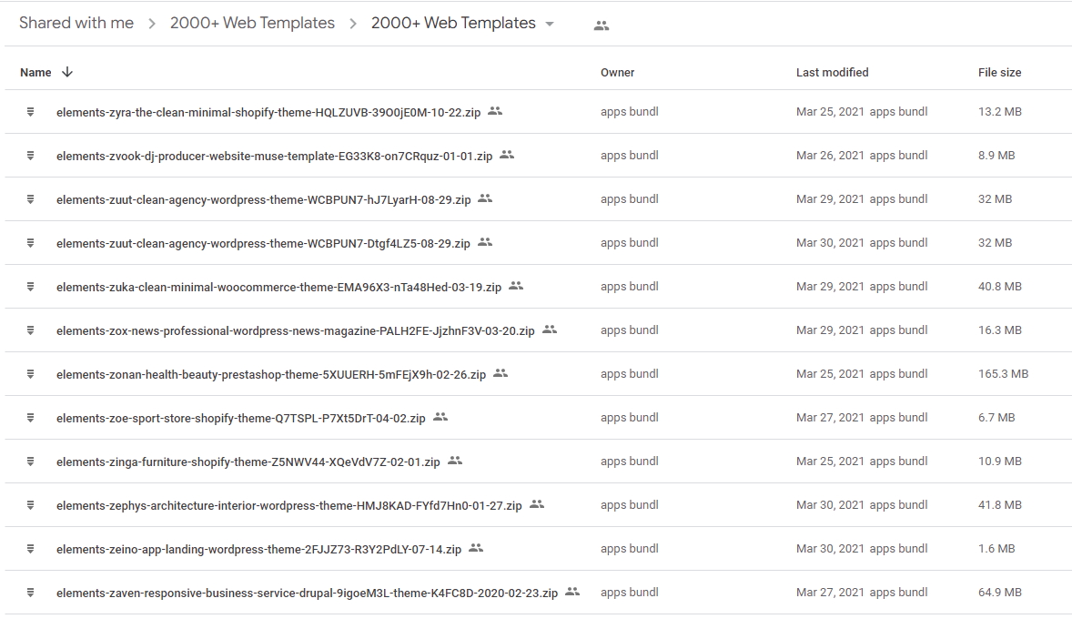1072x629 pixels.
Task: Click the zip file icon for elements-zyra shopify theme
Action: 31,111
